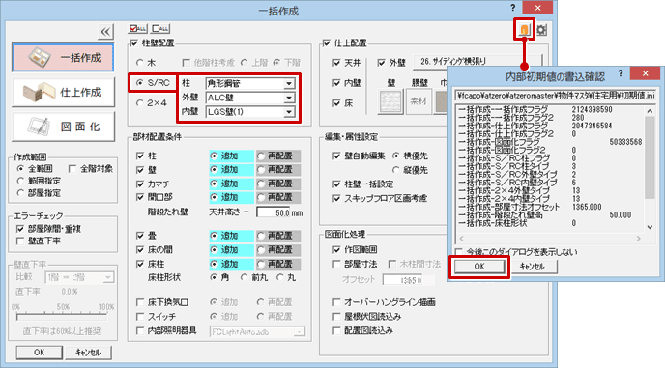Open the help question mark in 一括作成 title bar
Image resolution: width=665 pixels, height=368 pixels.
512,7
